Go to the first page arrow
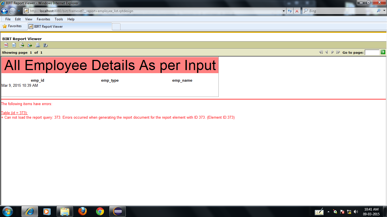387x217 pixels. click(321, 52)
